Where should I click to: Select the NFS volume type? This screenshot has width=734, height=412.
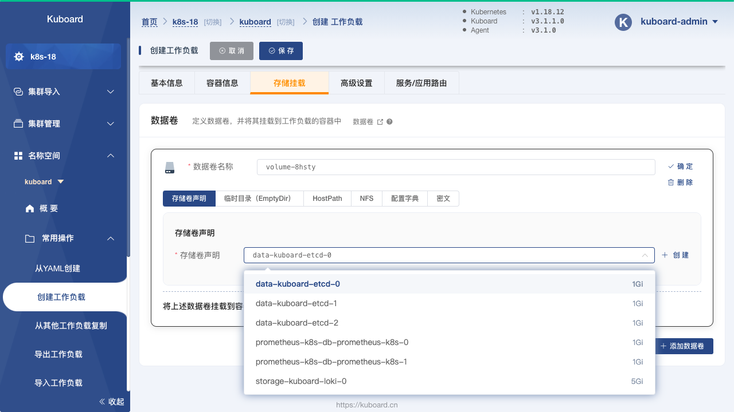tap(367, 199)
